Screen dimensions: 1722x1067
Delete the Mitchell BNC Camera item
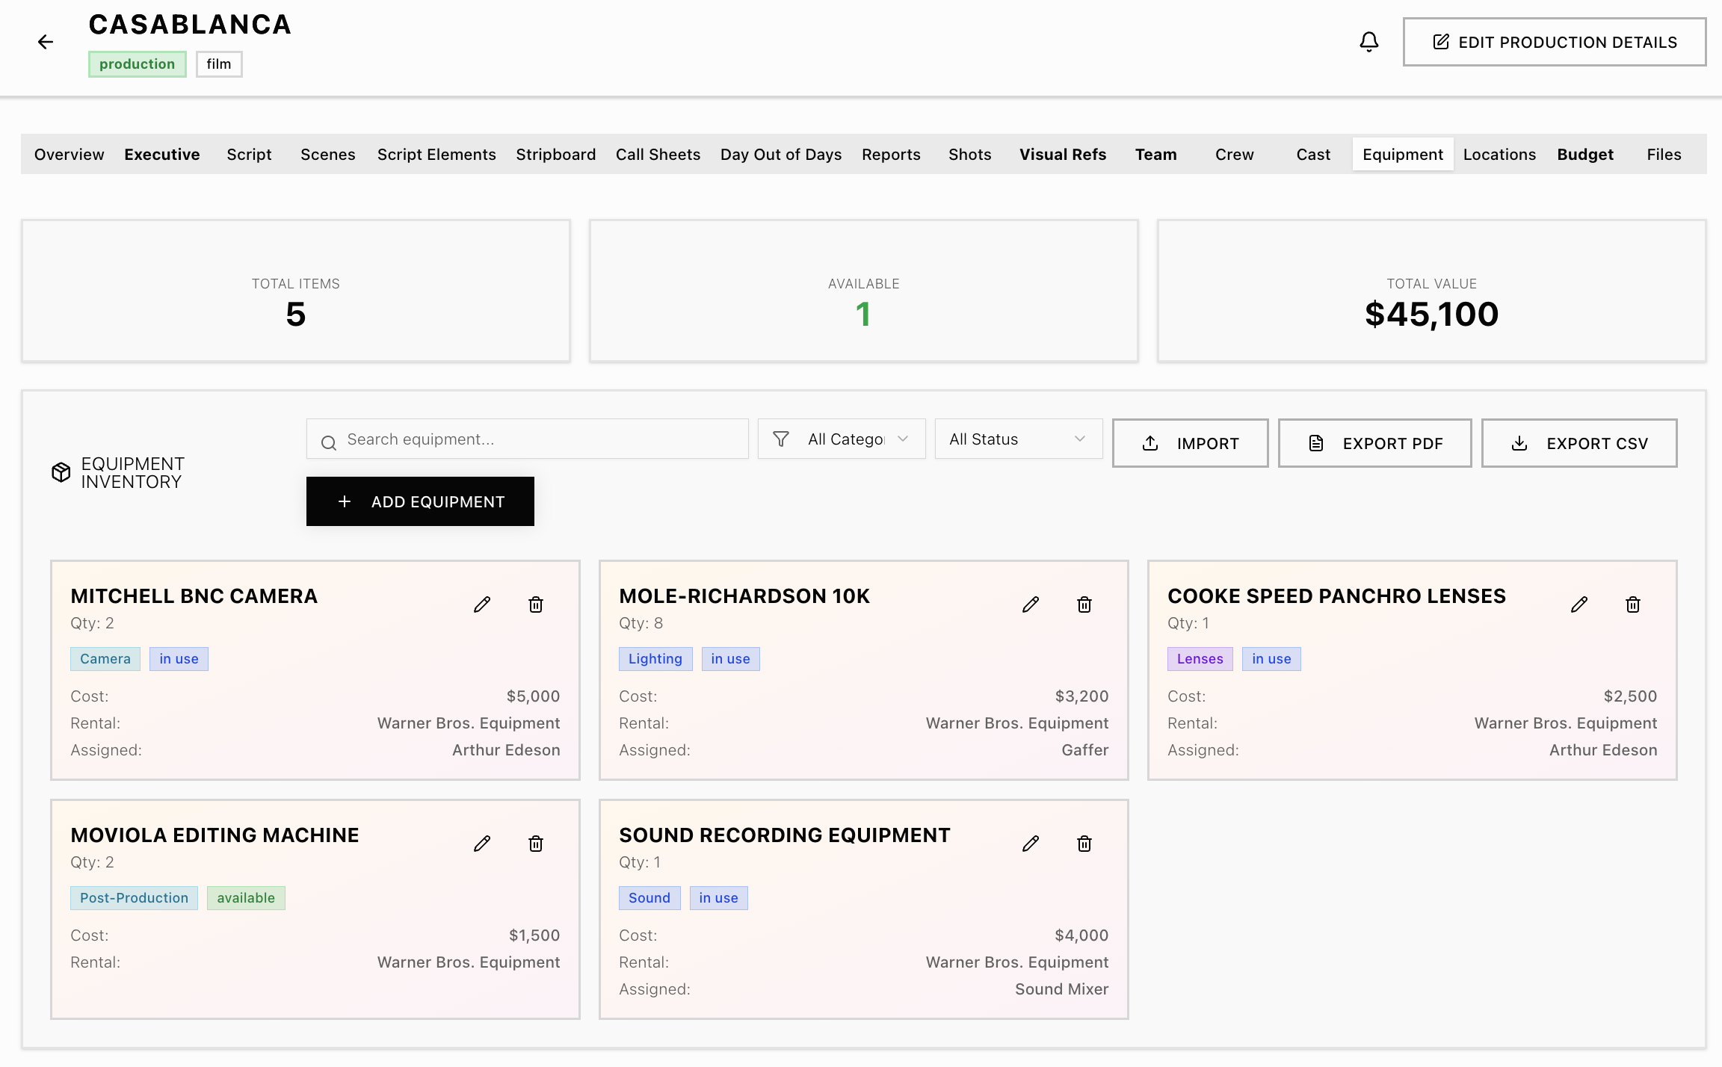pos(536,604)
